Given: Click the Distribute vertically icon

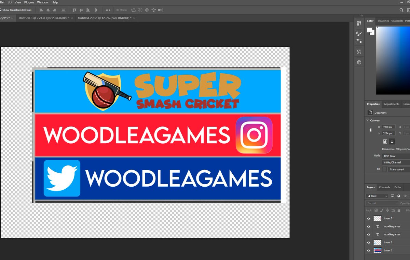Looking at the screenshot, I should pos(64,10).
